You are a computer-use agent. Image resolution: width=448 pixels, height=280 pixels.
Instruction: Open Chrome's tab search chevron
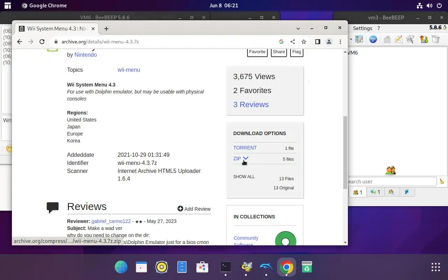click(298, 28)
